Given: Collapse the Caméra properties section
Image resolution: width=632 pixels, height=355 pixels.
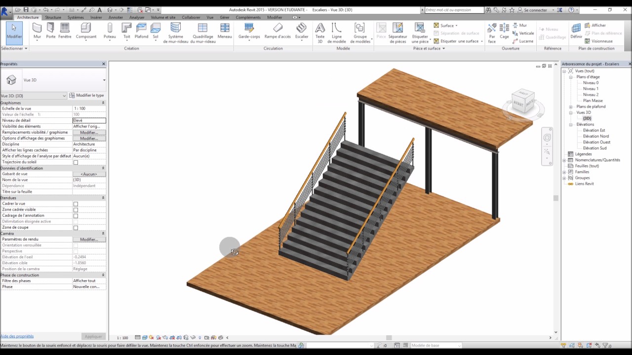Looking at the screenshot, I should tap(103, 233).
